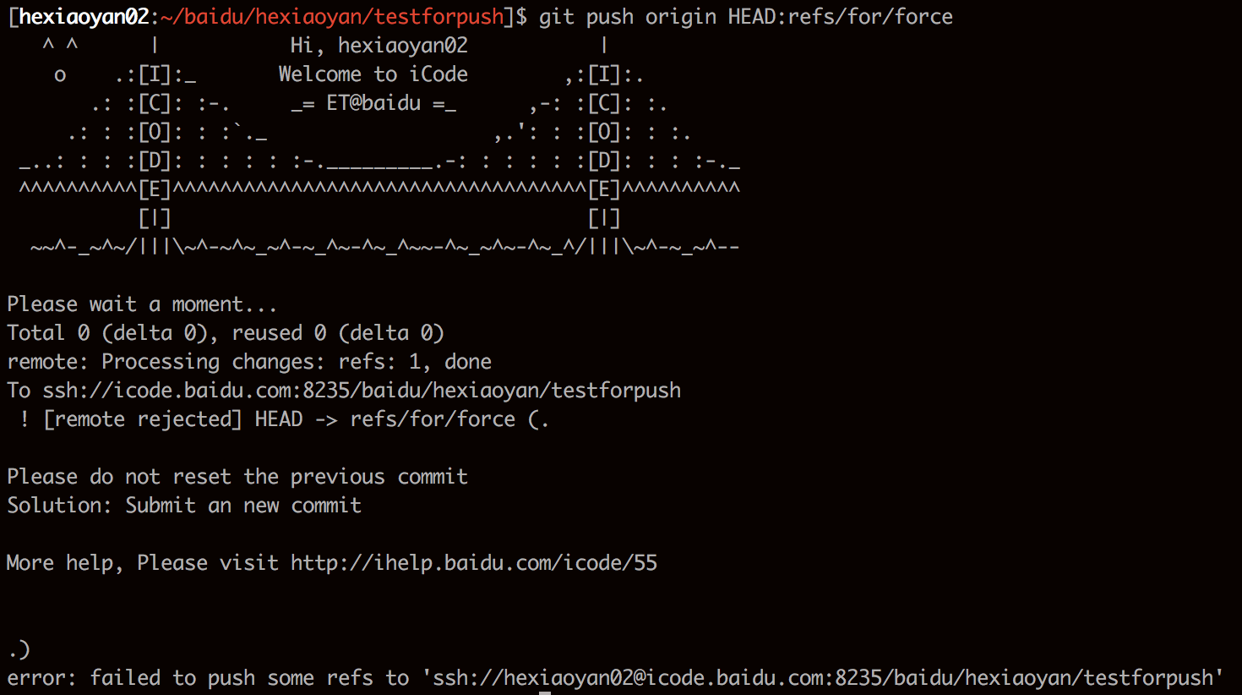Image resolution: width=1242 pixels, height=695 pixels.
Task: Click the "Total 0 (delta 0)" output line
Action: (226, 333)
